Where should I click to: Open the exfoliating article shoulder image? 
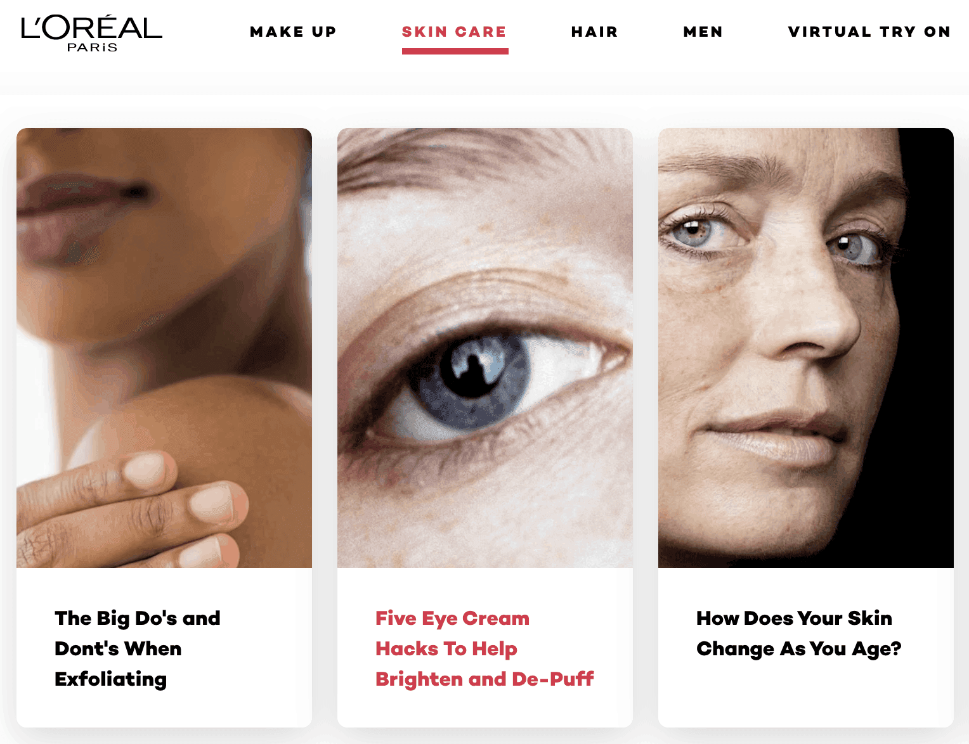(164, 348)
